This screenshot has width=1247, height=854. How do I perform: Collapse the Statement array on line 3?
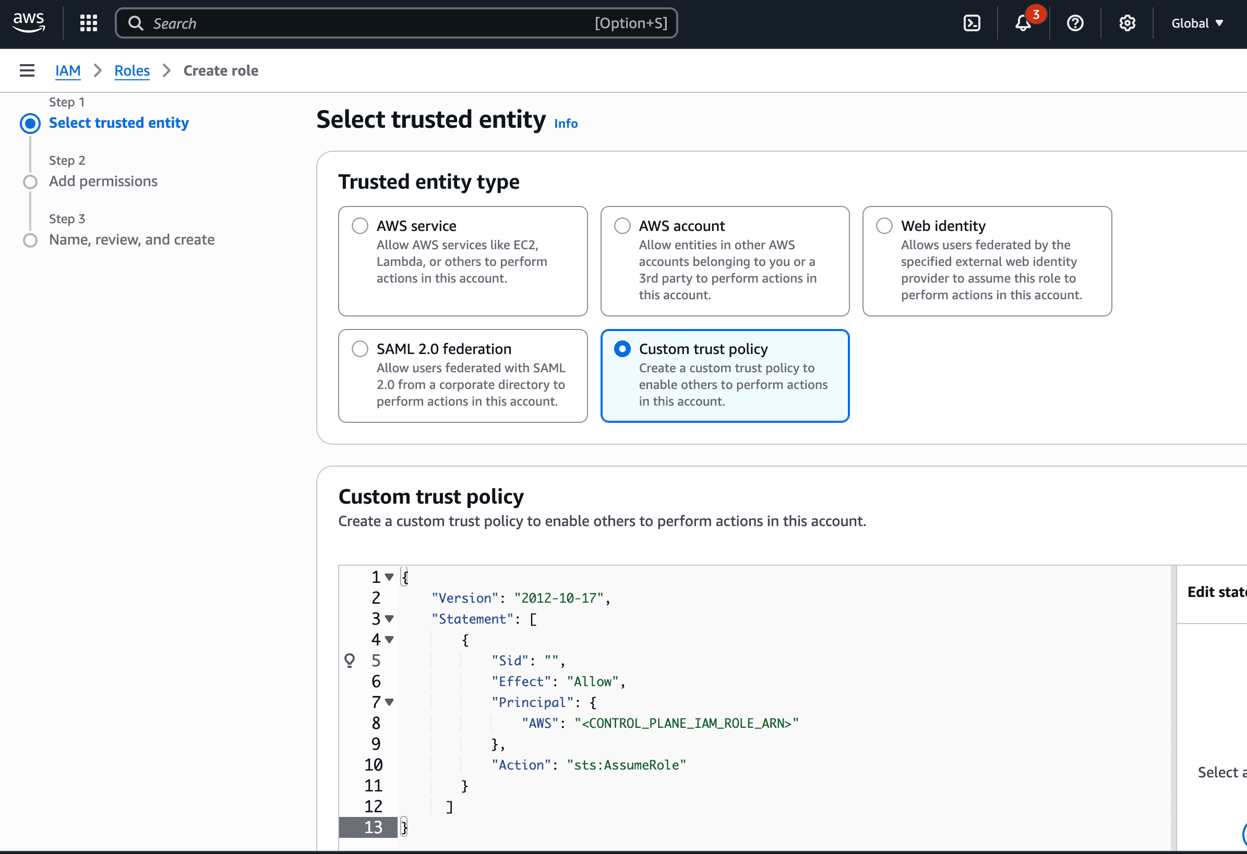pos(390,619)
